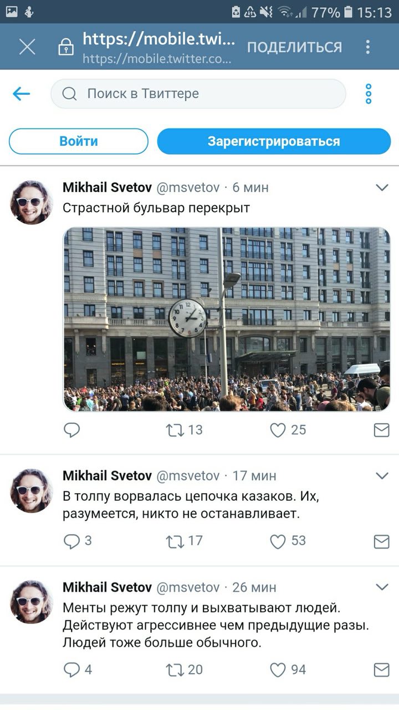Expand the chevron options menu on the 17 мин tweet
This screenshot has height=710, width=399.
[382, 475]
